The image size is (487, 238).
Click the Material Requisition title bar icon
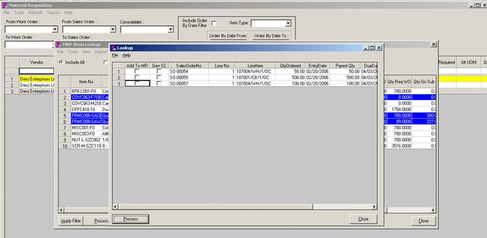click(5, 5)
